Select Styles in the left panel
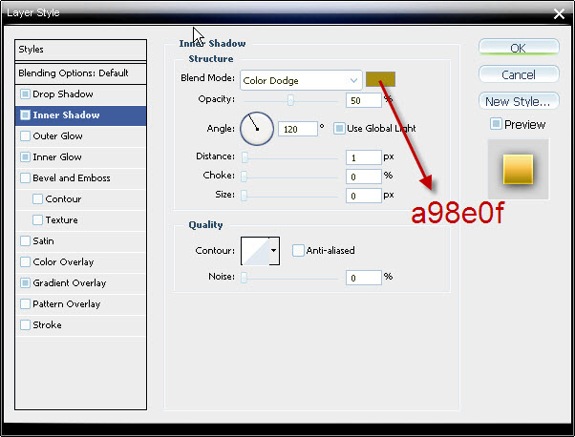The height and width of the screenshot is (437, 575). pos(80,50)
